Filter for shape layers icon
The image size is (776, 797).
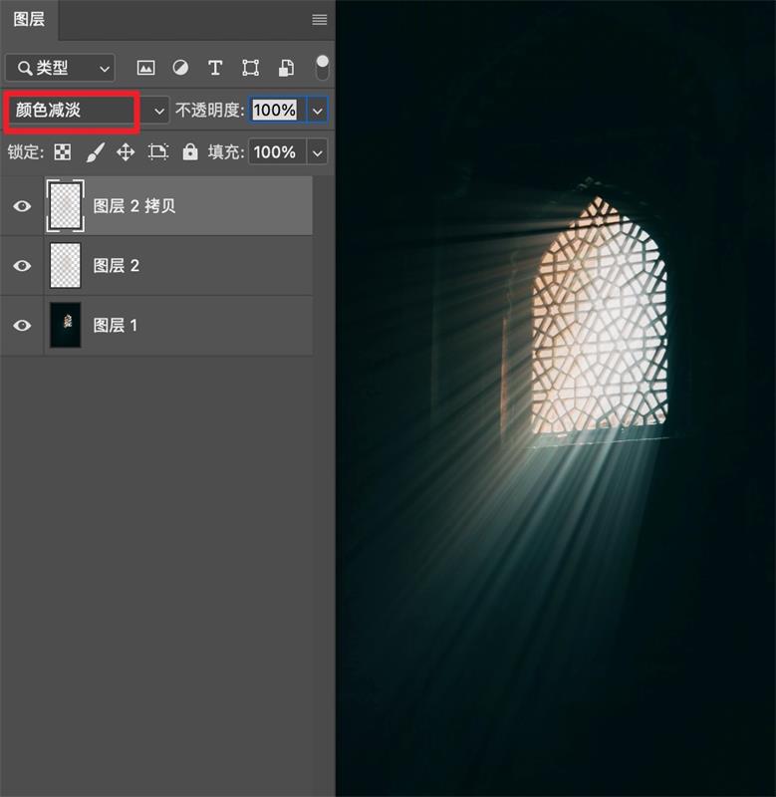[x=251, y=68]
